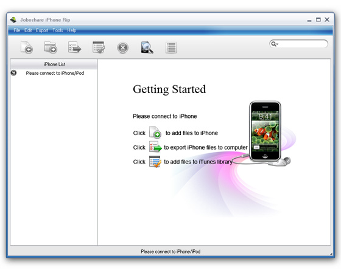
Task: Select "Please connect to iPhone/iPod" list entry
Action: [55, 73]
